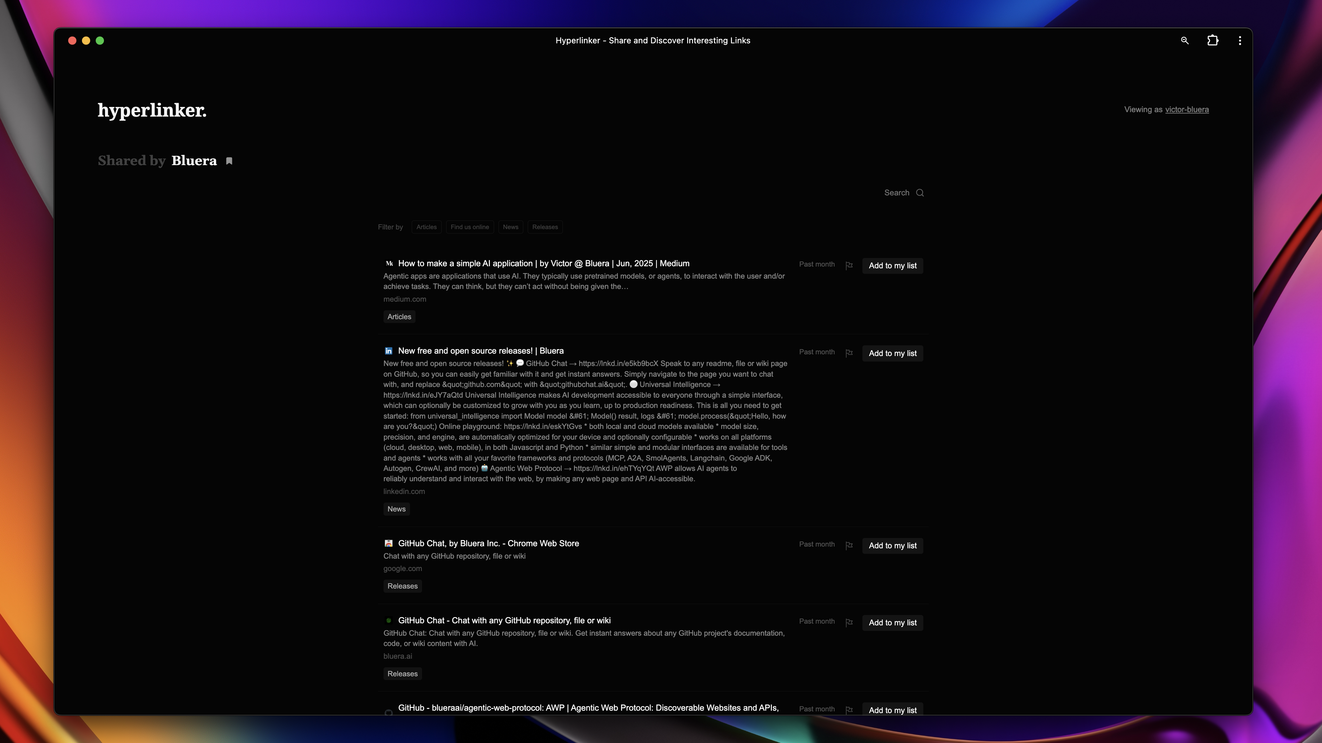Viewport: 1322px width, 743px height.
Task: Flag the agentic-web-protocol GitHub link
Action: point(849,710)
